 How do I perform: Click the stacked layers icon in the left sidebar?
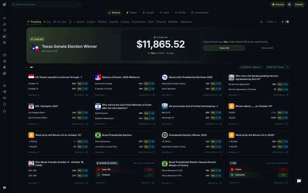pos(5,67)
